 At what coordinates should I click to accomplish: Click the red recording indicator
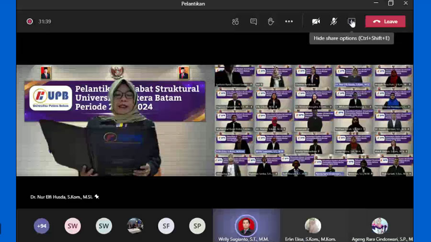[30, 22]
